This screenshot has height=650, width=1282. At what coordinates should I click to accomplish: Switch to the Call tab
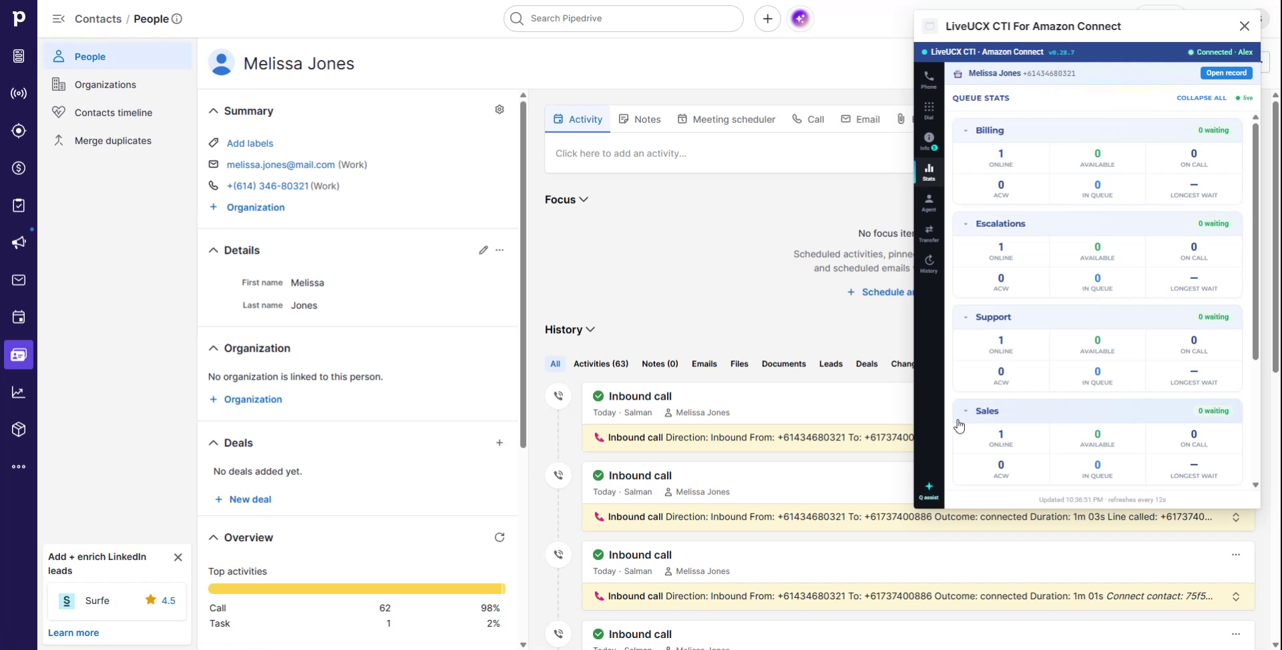click(x=808, y=119)
